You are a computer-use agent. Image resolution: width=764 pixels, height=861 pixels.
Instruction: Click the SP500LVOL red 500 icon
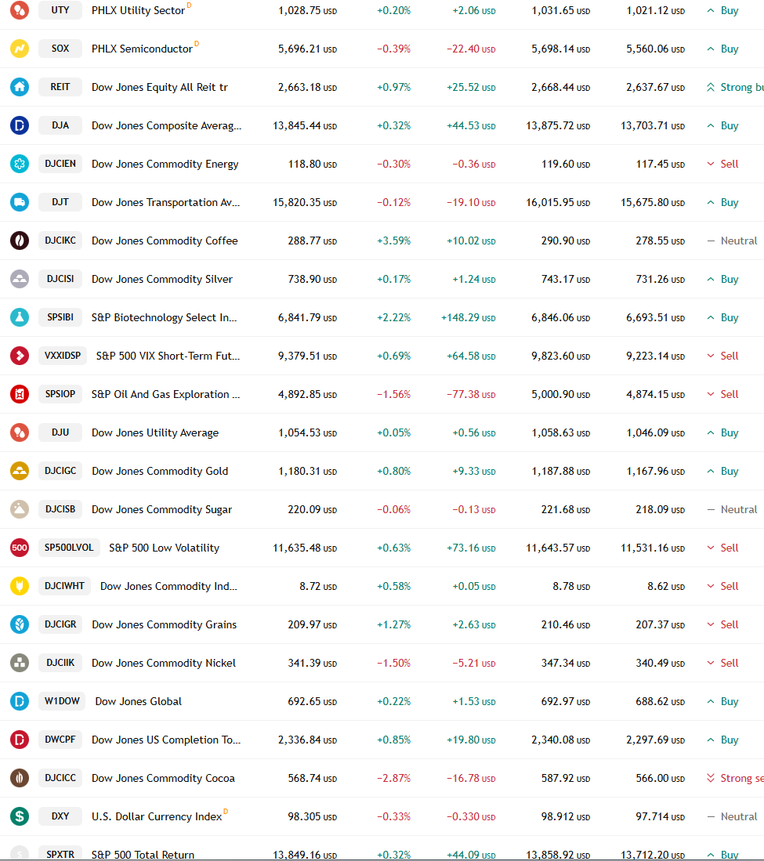20,548
